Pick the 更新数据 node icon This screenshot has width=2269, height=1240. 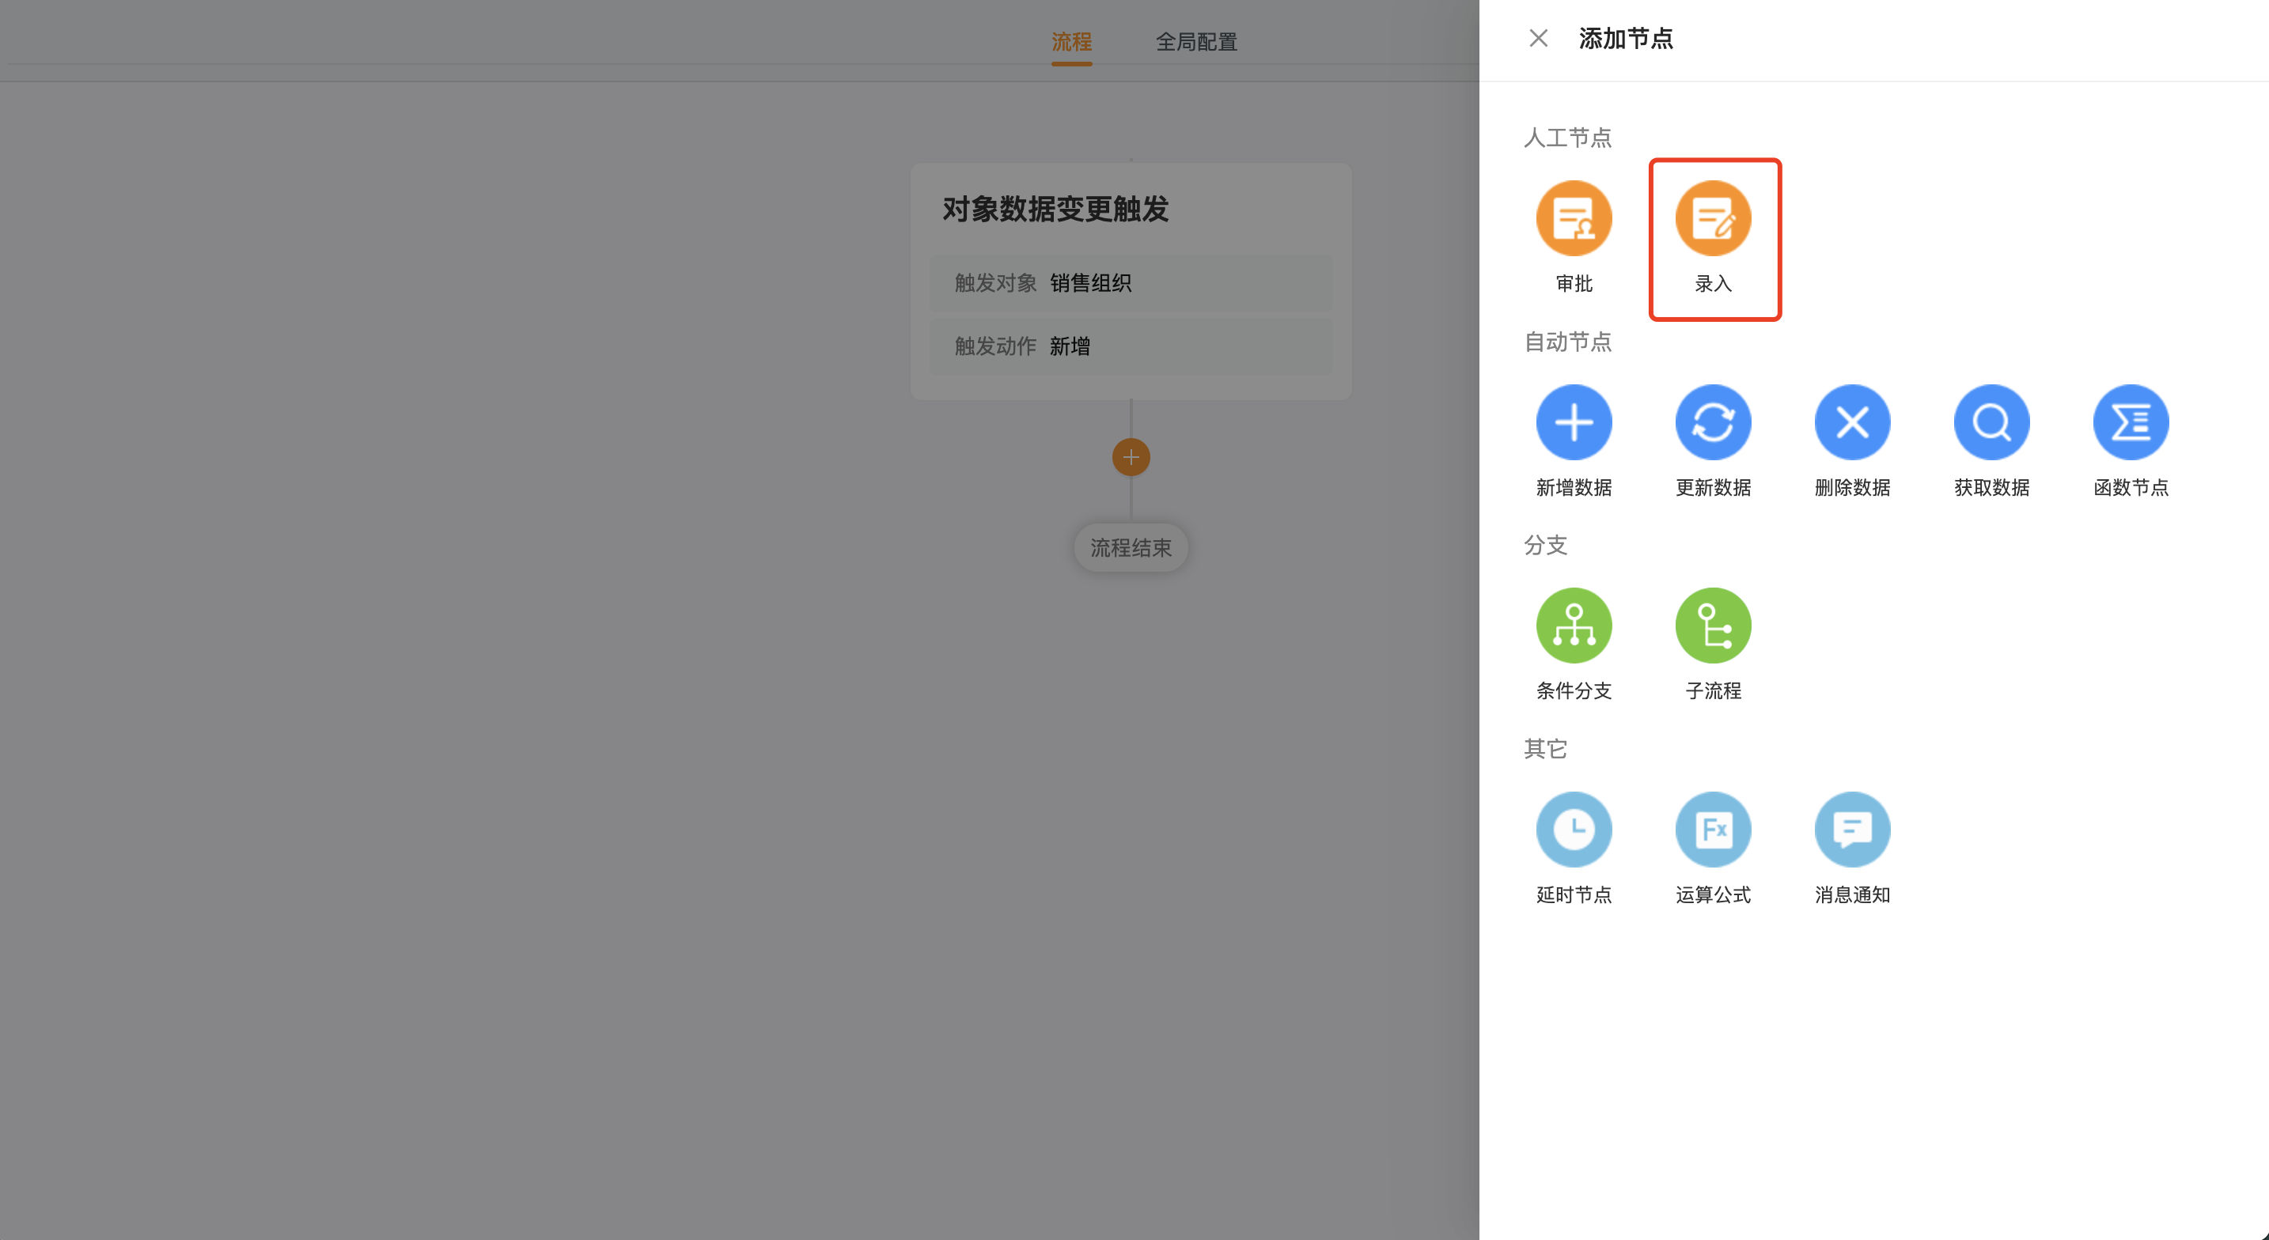click(1712, 422)
